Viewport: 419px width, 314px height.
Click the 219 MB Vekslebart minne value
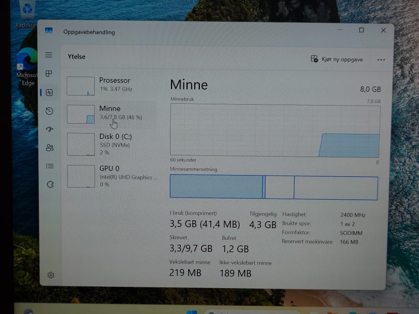click(x=185, y=273)
